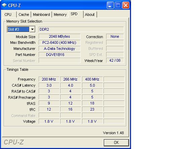Click the Manufacturer label
The width and height of the screenshot is (172, 149).
(25, 49)
